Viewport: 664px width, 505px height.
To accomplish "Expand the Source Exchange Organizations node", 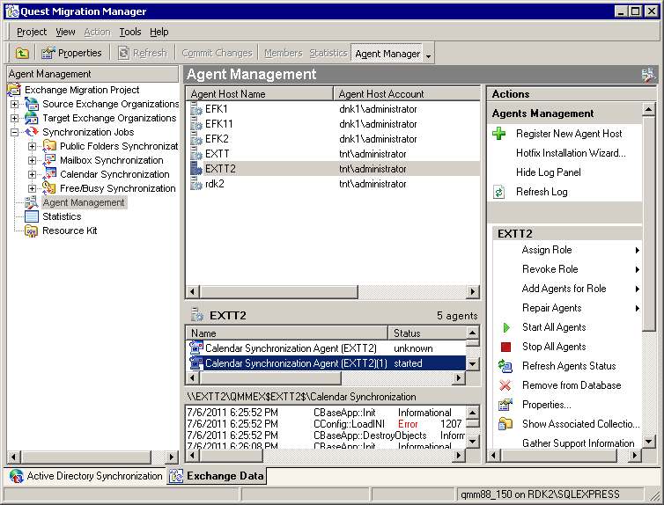I will 14,104.
